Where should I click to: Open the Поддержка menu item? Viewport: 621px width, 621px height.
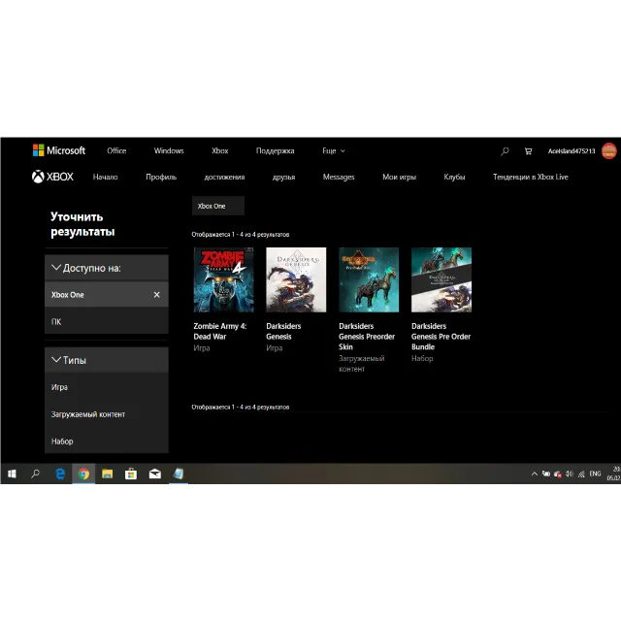tap(275, 151)
